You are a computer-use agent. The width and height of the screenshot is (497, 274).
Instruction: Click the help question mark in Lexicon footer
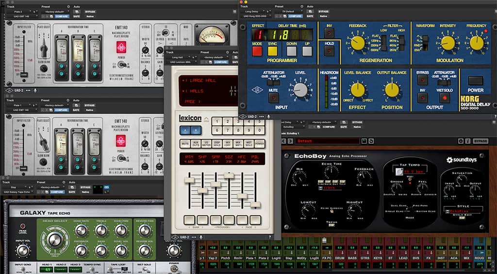click(x=270, y=237)
